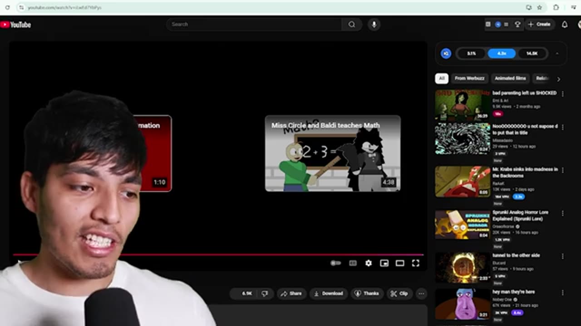Screen dimensions: 581x326
Task: Start voice search with microphone icon
Action: 374,24
